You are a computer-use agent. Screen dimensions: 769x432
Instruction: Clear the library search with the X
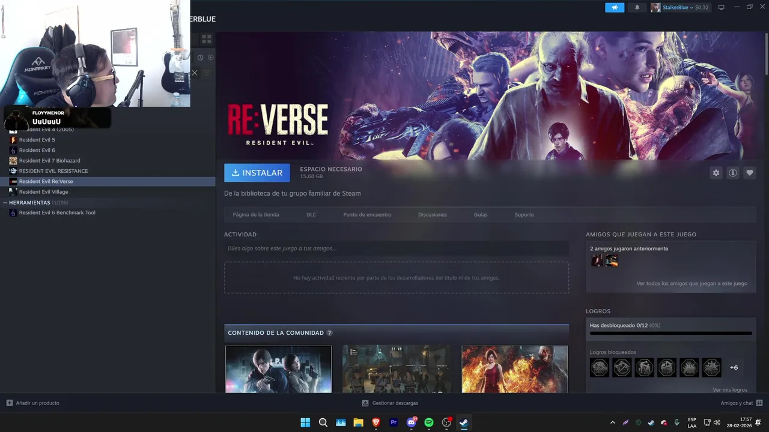pos(195,73)
